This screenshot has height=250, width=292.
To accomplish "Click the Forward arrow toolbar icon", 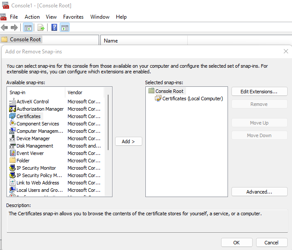I will coord(14,28).
